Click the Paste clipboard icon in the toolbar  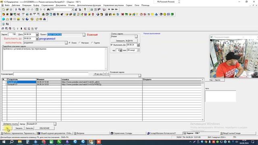tap(23, 10)
